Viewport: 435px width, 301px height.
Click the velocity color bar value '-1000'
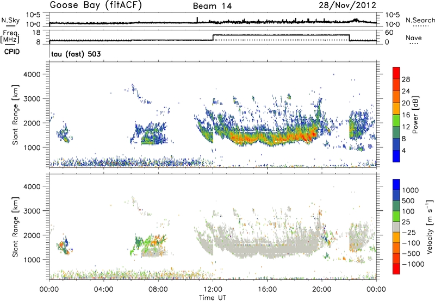click(413, 264)
